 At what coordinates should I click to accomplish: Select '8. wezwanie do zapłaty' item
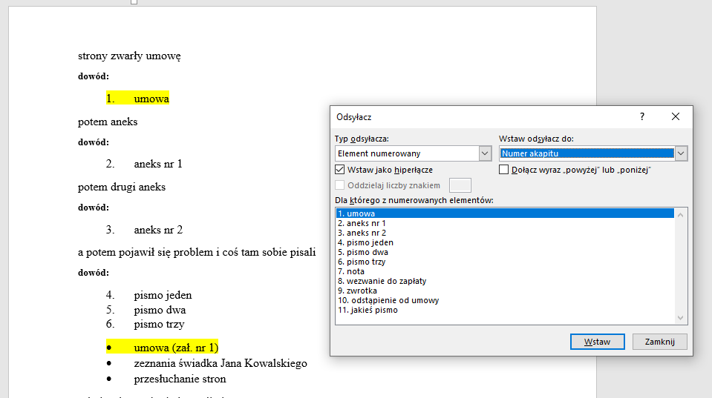(382, 281)
